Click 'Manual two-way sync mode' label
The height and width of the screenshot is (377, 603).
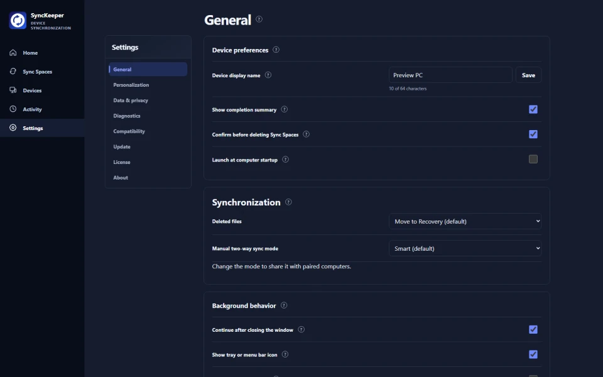(x=245, y=249)
